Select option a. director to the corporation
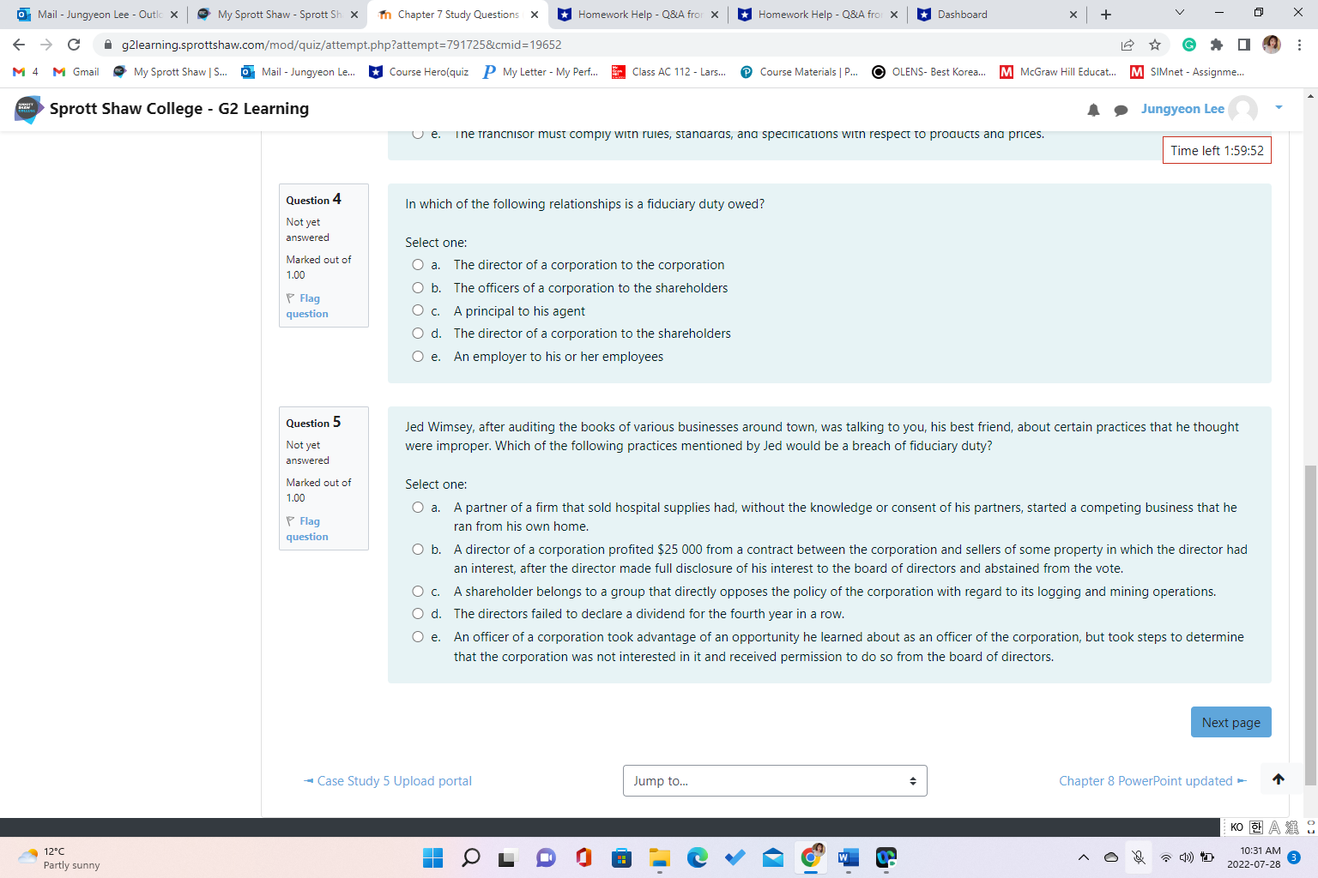 [x=418, y=265]
